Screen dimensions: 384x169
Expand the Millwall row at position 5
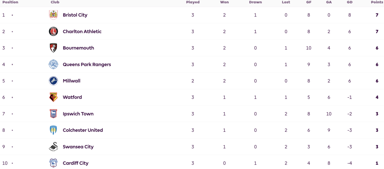192,81
